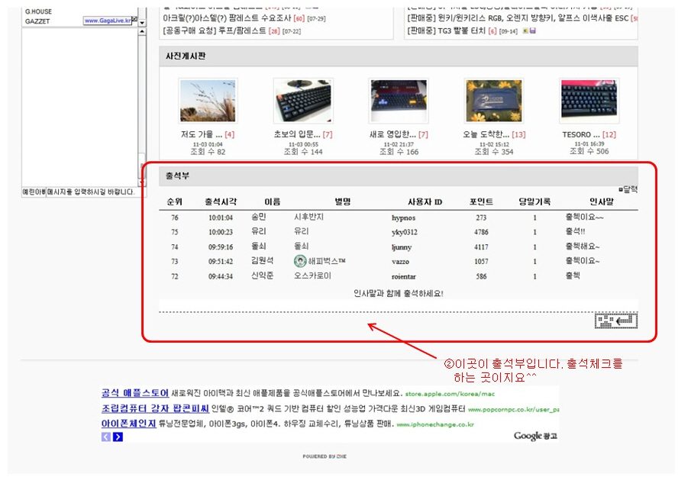This screenshot has width=678, height=477.
Task: Click the Google 광고 label
Action: coord(535,436)
